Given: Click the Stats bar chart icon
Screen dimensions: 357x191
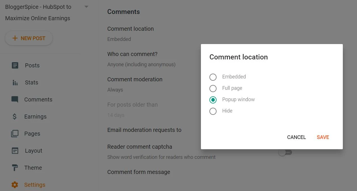Looking at the screenshot, I should [15, 83].
